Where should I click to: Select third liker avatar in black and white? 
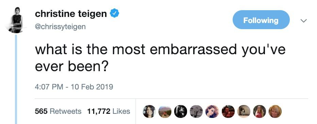click(x=181, y=111)
